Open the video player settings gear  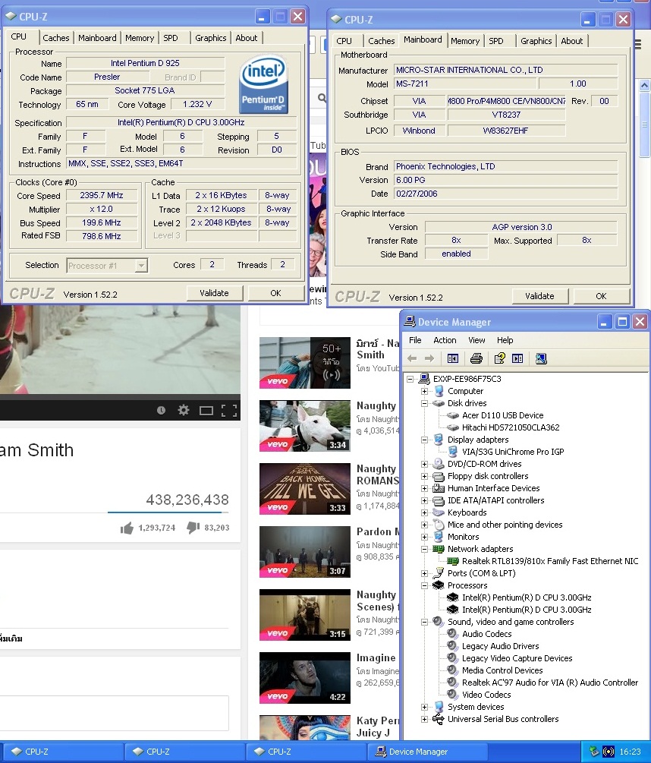pyautogui.click(x=183, y=411)
